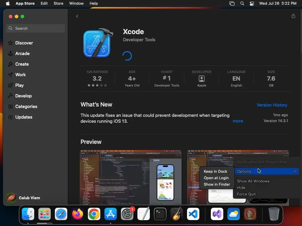
Task: Open the first Xcode preview screenshot
Action: coord(131,177)
